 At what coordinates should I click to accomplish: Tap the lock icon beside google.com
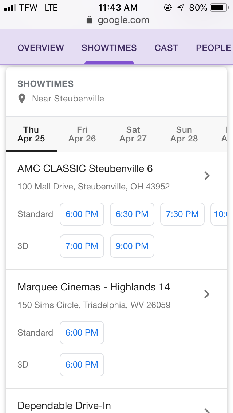90,20
